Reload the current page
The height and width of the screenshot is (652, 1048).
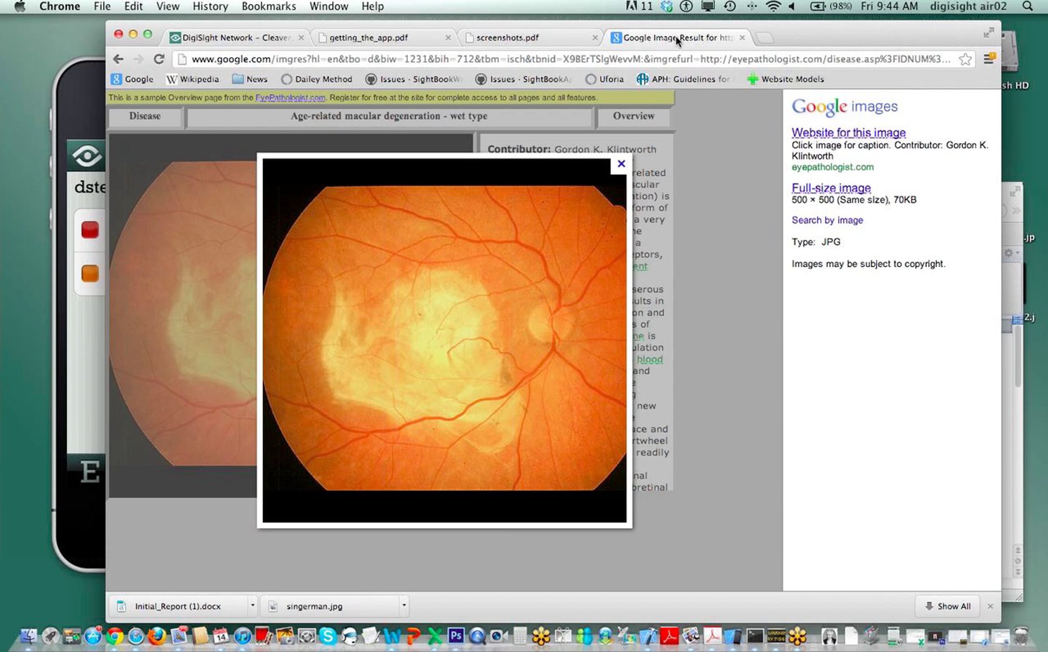coord(159,59)
